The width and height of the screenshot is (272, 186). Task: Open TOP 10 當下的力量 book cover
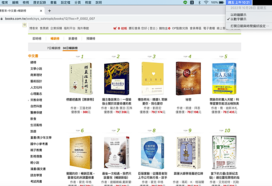224,153
